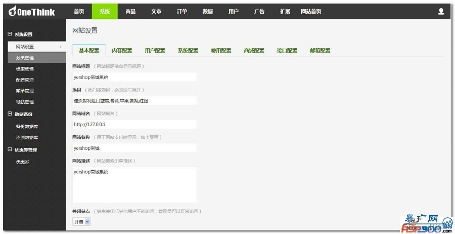This screenshot has width=455, height=234.
Task: Click the 网站描述 field label
Action: [x=81, y=161]
